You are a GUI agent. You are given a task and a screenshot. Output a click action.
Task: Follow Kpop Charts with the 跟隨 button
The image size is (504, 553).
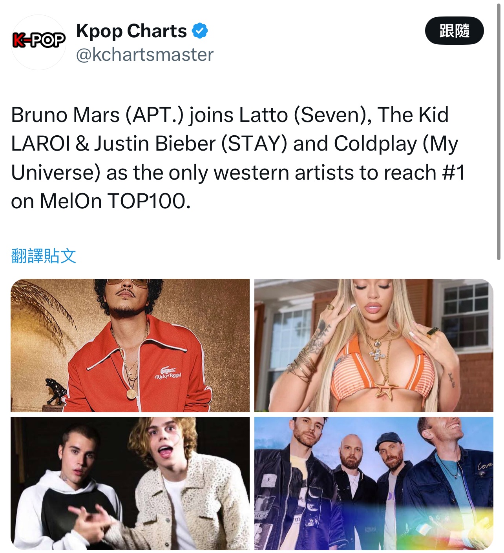pyautogui.click(x=454, y=31)
